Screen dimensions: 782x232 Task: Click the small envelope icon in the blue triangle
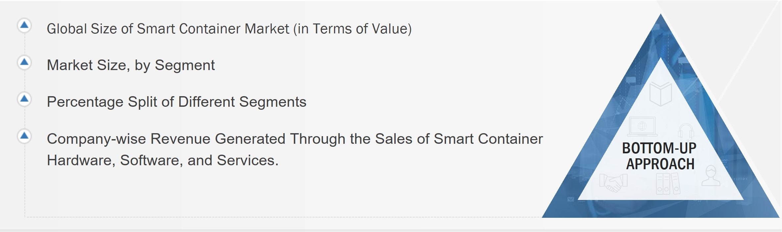570,199
